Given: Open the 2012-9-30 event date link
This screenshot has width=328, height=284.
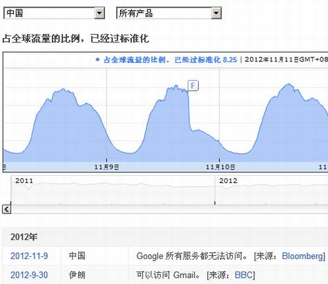Looking at the screenshot, I should click(x=29, y=275).
